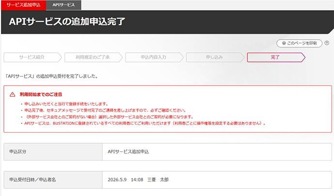Image resolution: width=334 pixels, height=196 pixels.
Task: Click the 申込区分 label cell
Action: 52,151
